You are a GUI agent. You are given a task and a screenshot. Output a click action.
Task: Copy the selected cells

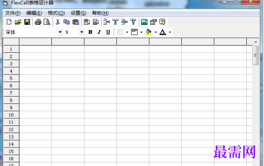click(67, 22)
